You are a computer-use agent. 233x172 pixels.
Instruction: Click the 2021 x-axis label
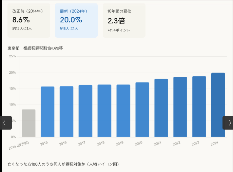(x=157, y=144)
